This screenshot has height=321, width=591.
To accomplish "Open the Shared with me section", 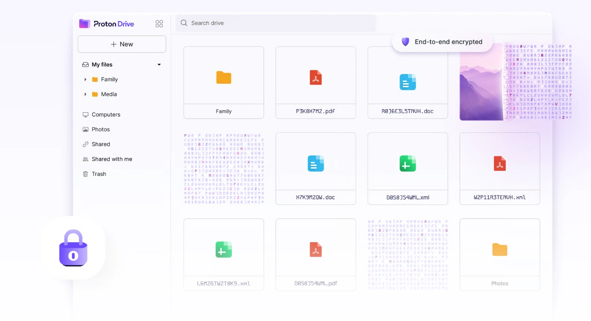I will click(x=112, y=159).
